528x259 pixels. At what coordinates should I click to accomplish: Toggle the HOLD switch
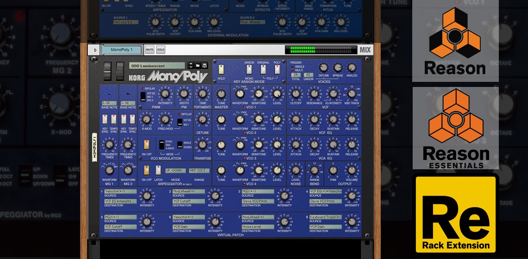point(221,69)
